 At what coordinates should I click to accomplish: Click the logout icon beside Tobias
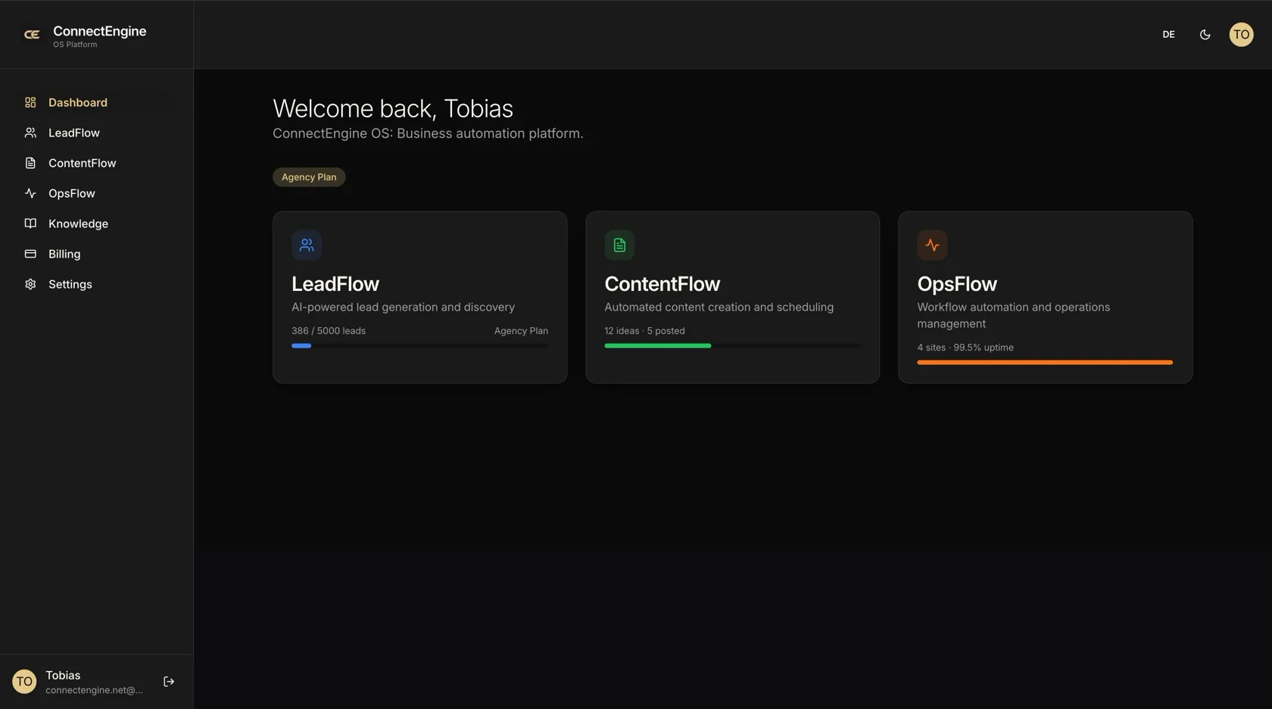click(169, 682)
